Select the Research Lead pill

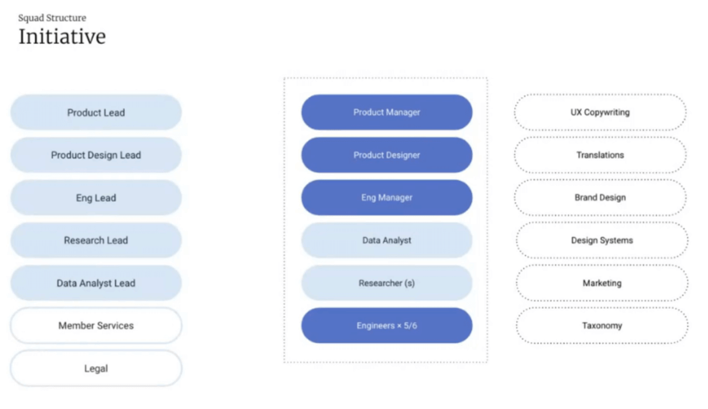(96, 240)
